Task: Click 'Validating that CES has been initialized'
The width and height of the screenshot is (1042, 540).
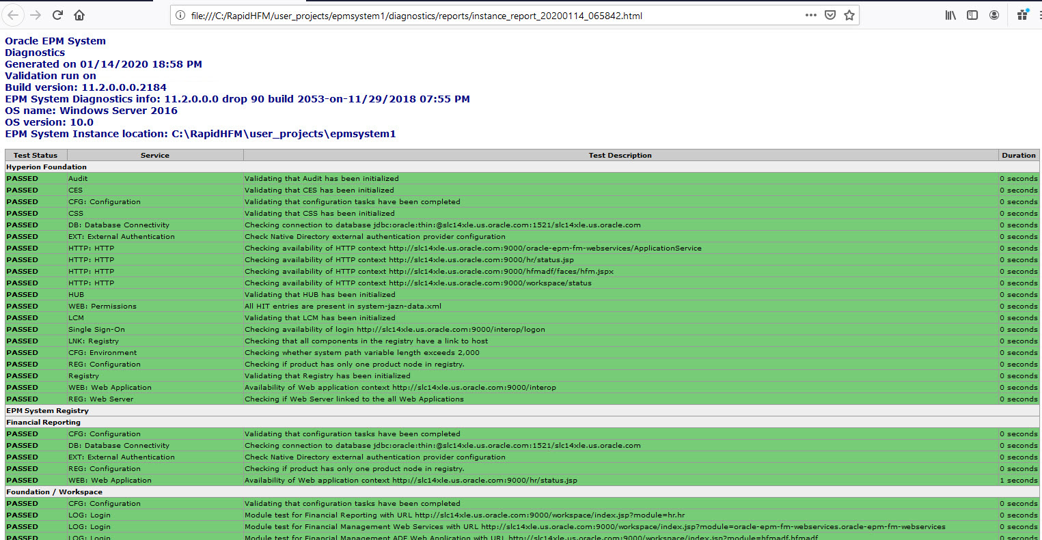Action: pyautogui.click(x=319, y=190)
